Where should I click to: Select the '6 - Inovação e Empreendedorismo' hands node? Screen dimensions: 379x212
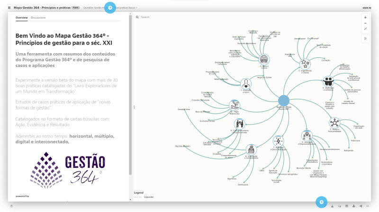307,136
